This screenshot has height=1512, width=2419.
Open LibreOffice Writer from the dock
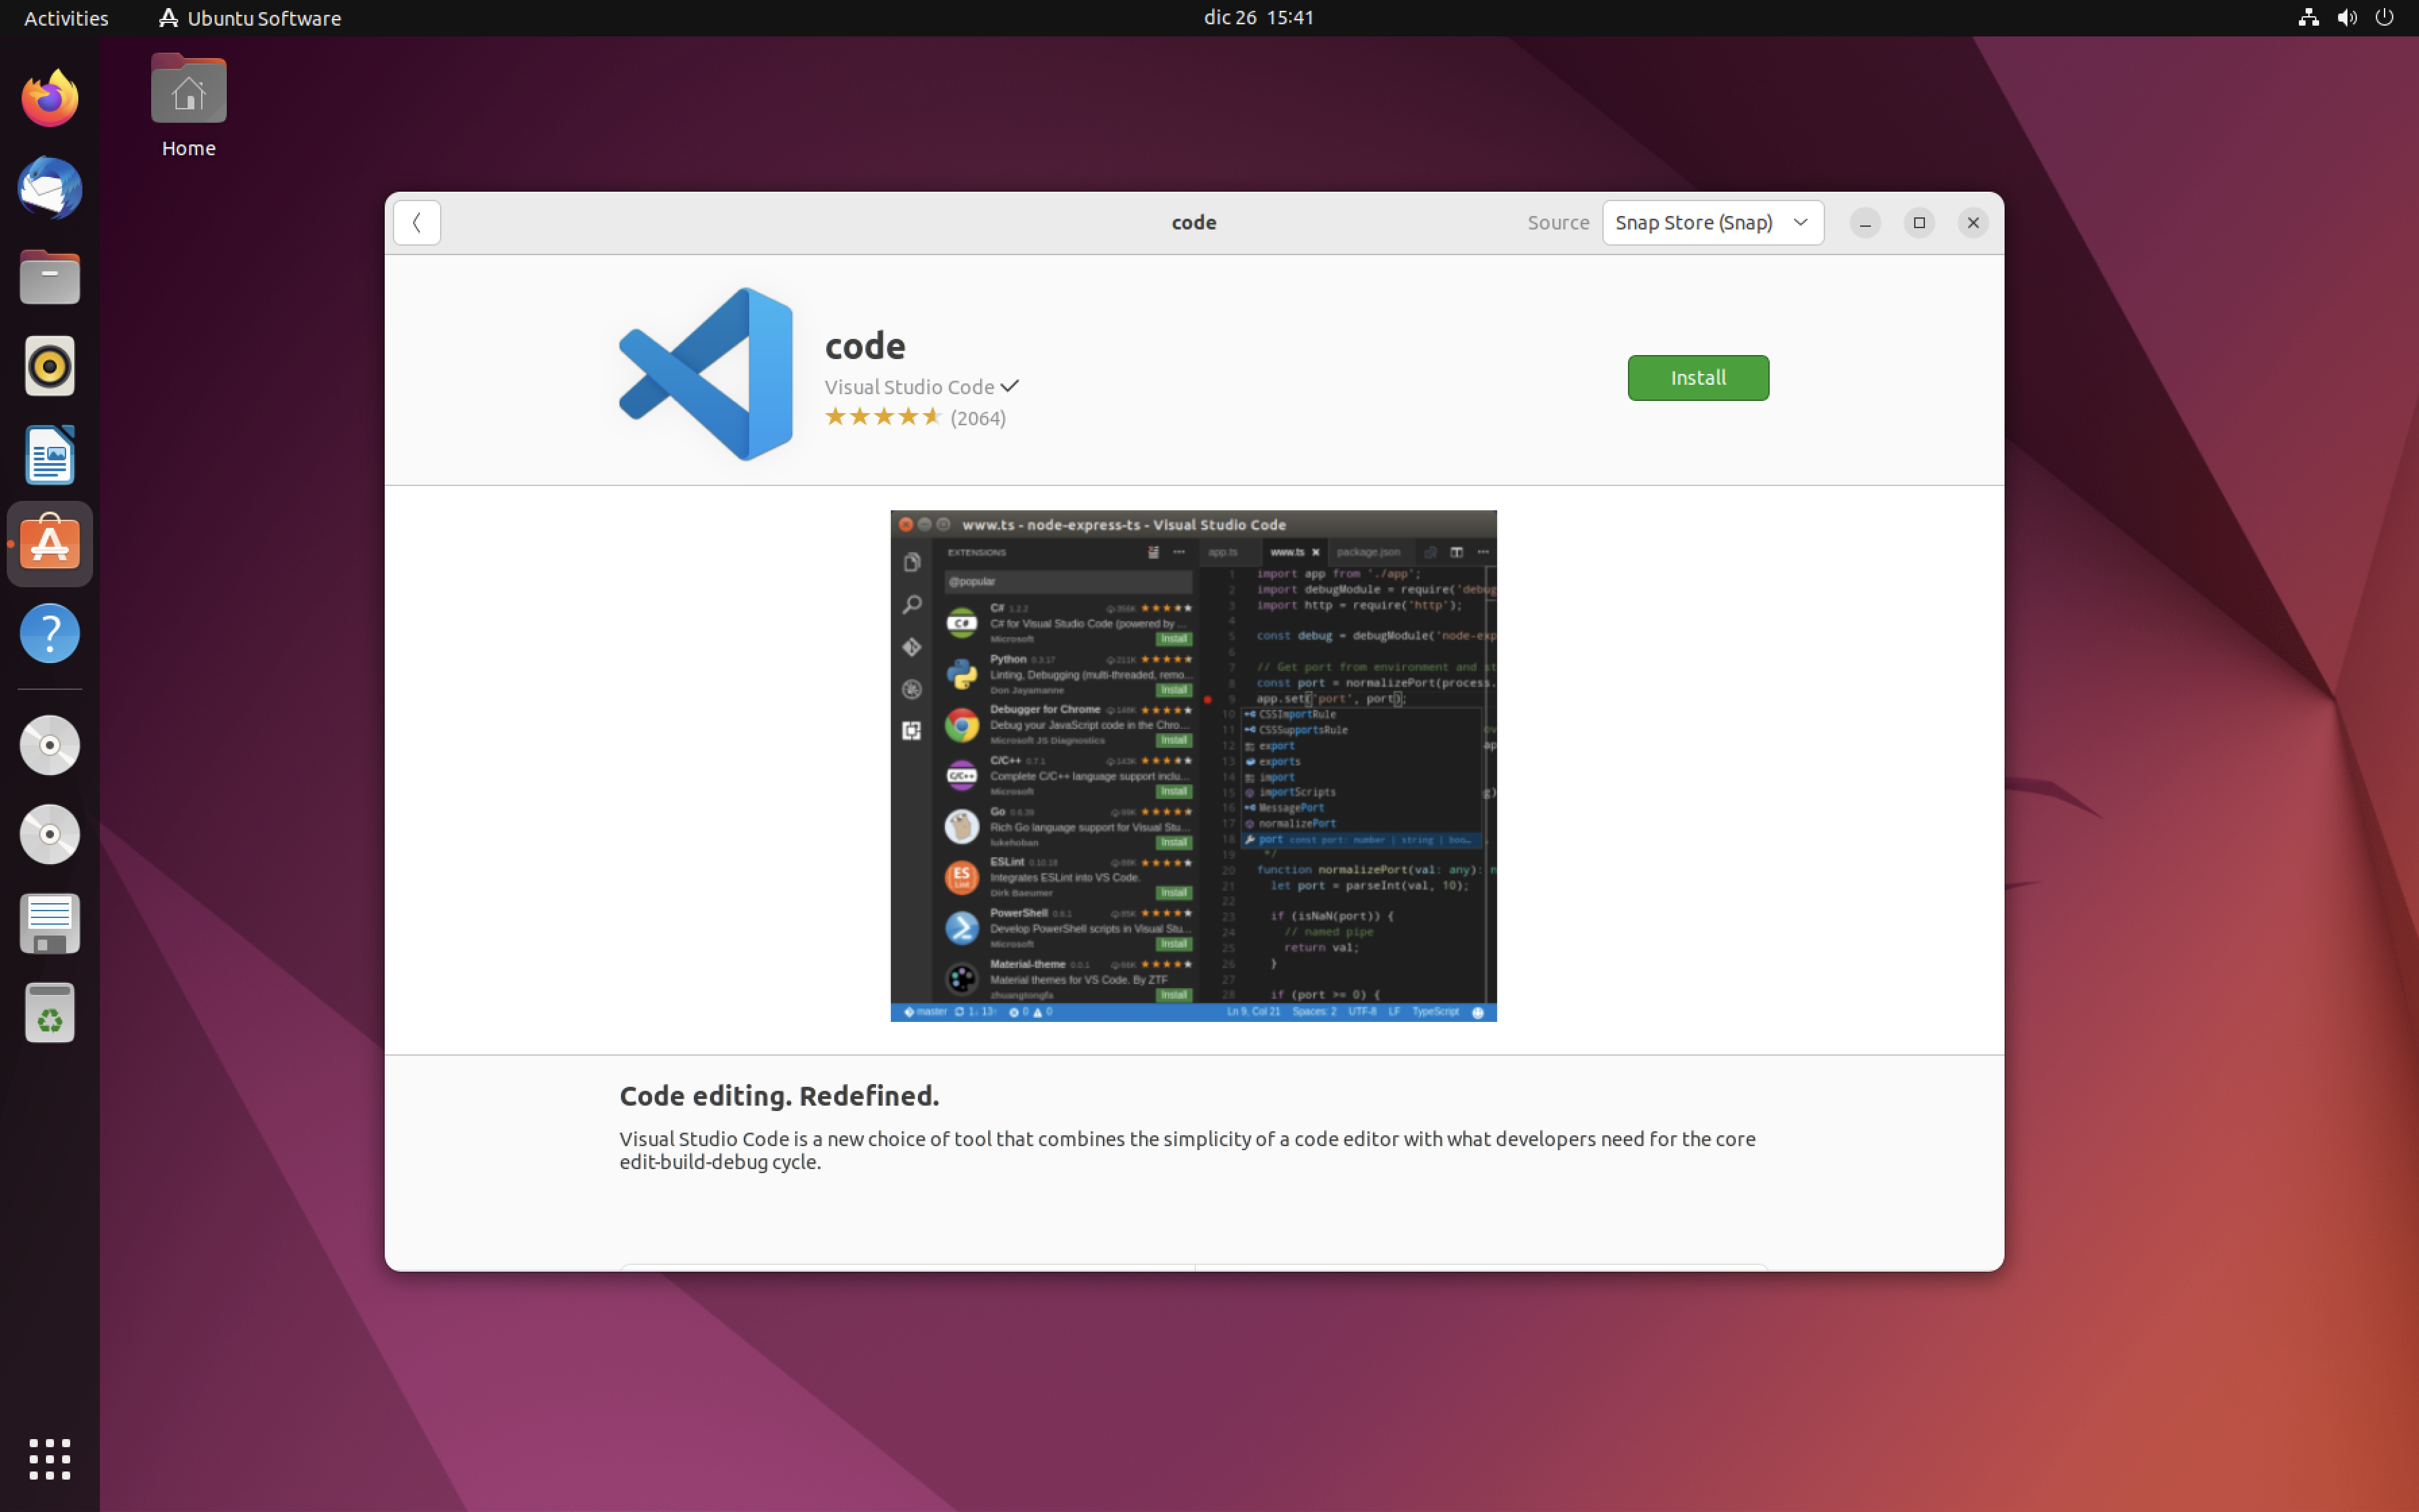pyautogui.click(x=49, y=455)
